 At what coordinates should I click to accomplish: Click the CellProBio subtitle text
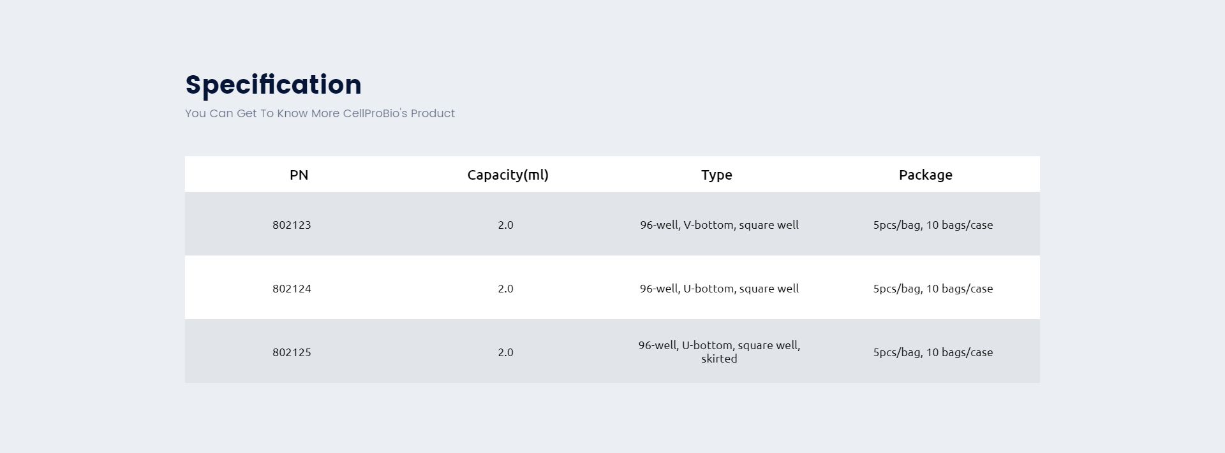320,113
